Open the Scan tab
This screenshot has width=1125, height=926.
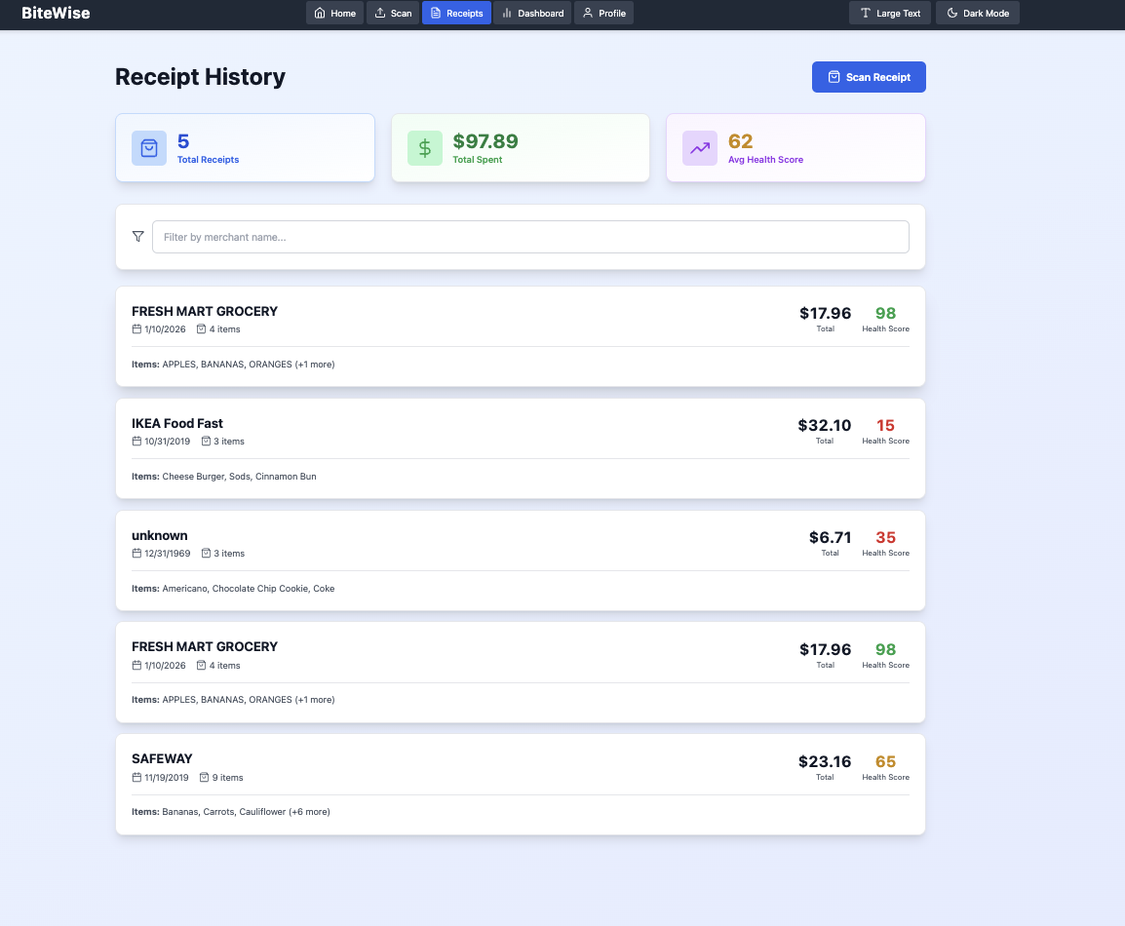pyautogui.click(x=393, y=13)
